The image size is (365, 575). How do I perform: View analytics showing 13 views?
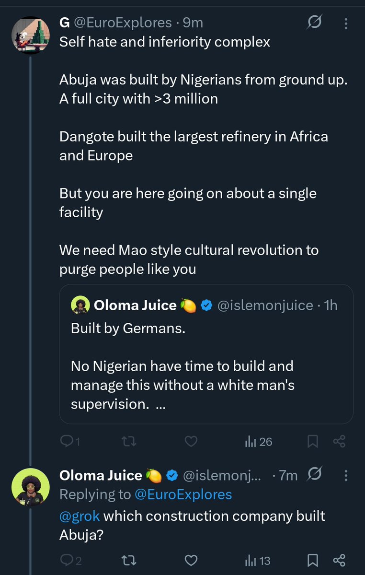258,560
